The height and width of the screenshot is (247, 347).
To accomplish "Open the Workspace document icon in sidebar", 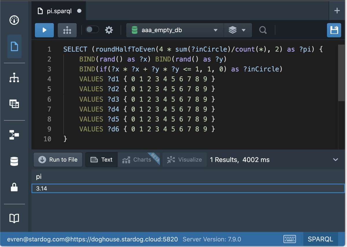I will click(14, 47).
